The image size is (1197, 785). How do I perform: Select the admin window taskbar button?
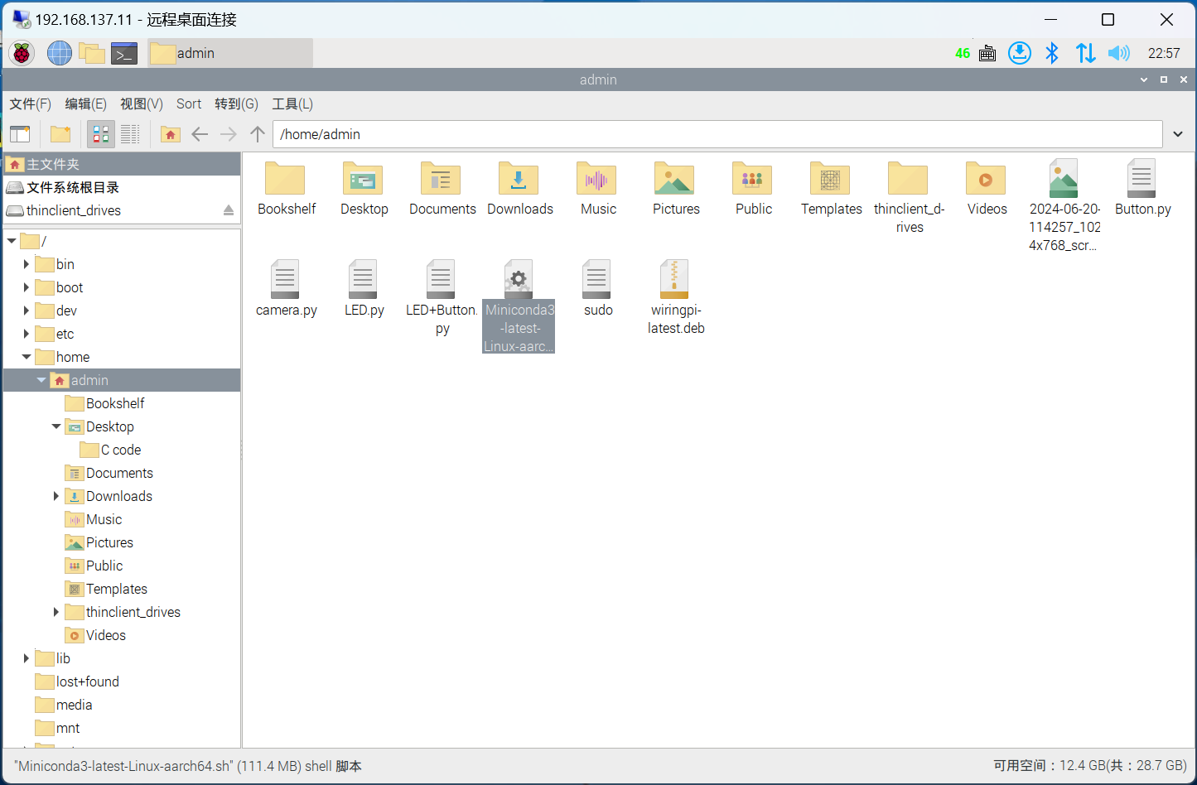coord(230,53)
